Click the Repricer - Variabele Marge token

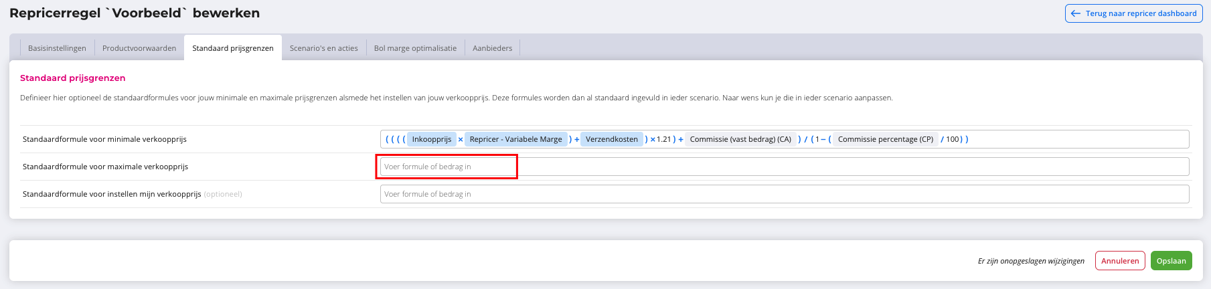515,139
